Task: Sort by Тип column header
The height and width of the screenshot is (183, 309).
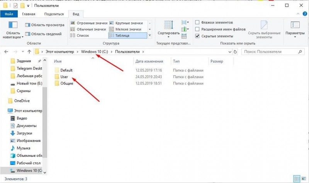Action: click(x=176, y=61)
